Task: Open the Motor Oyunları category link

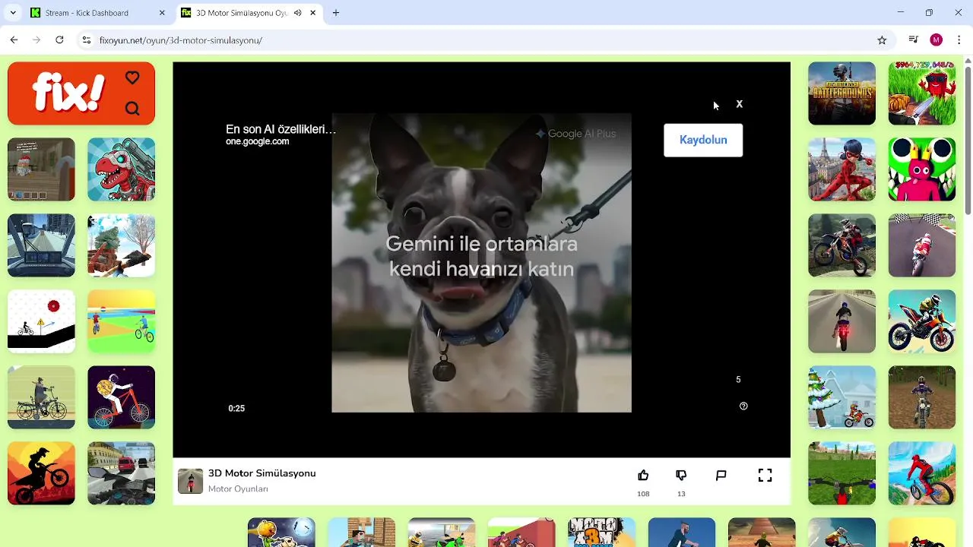Action: point(238,489)
